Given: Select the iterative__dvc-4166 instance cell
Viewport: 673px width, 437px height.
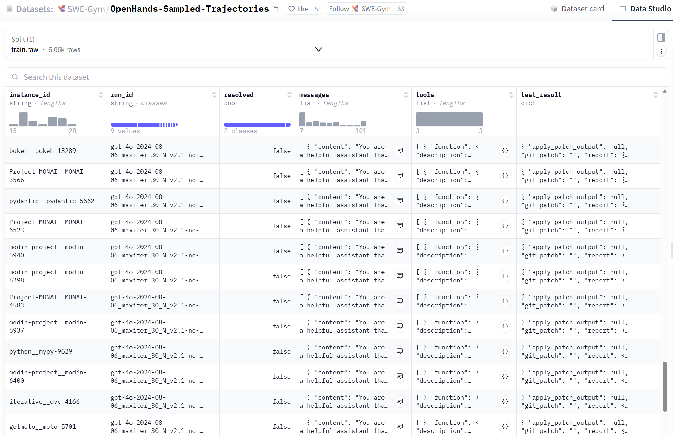Looking at the screenshot, I should pos(56,401).
